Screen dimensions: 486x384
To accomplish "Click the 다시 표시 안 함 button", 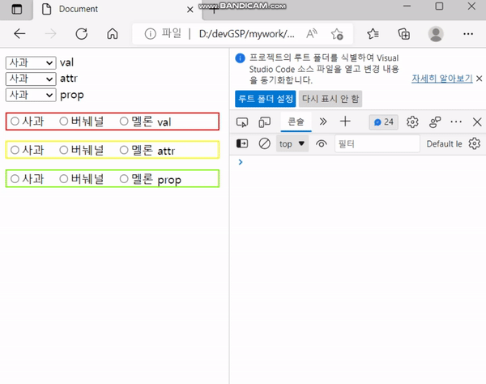I will point(330,99).
